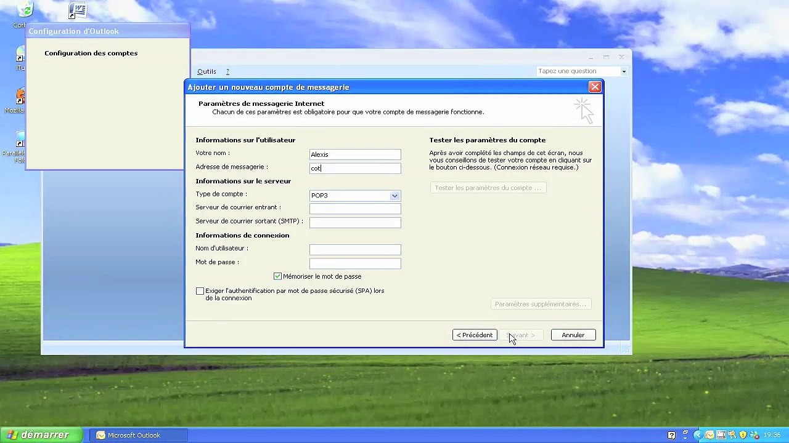Click the keys icon in the system tray
Image resolution: width=789 pixels, height=443 pixels.
pos(732,435)
